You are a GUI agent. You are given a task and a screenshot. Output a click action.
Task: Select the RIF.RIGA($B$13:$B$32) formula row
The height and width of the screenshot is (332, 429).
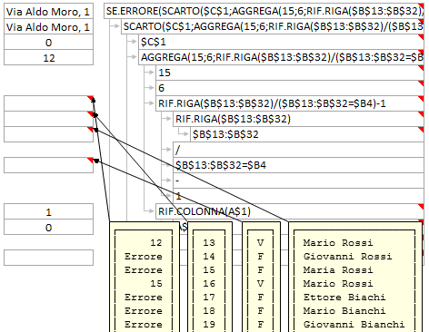pyautogui.click(x=298, y=119)
